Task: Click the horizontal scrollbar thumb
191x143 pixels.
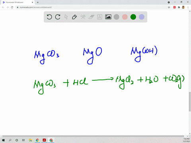Action: (x=93, y=136)
